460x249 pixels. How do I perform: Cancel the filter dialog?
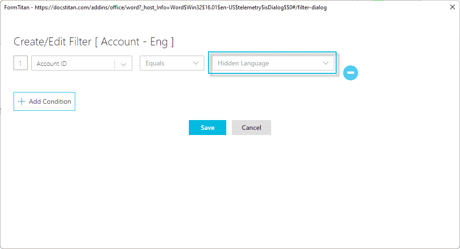pos(252,128)
